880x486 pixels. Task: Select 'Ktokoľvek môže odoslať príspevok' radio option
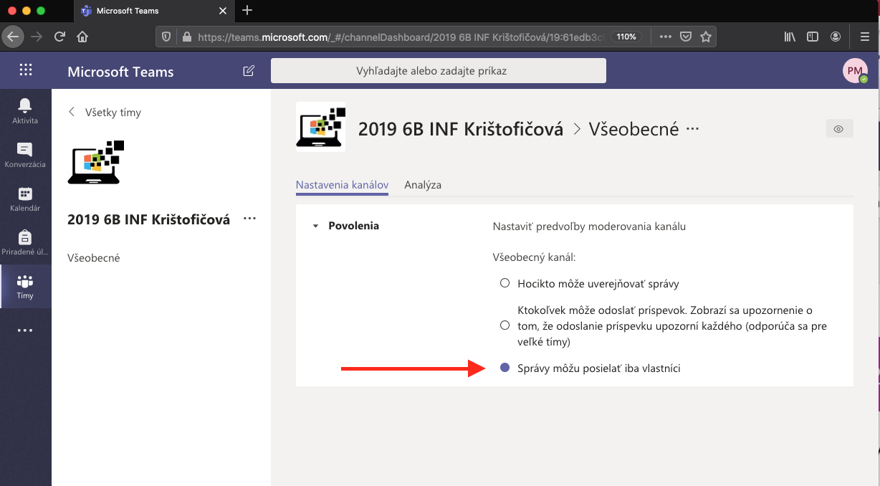[x=504, y=325]
